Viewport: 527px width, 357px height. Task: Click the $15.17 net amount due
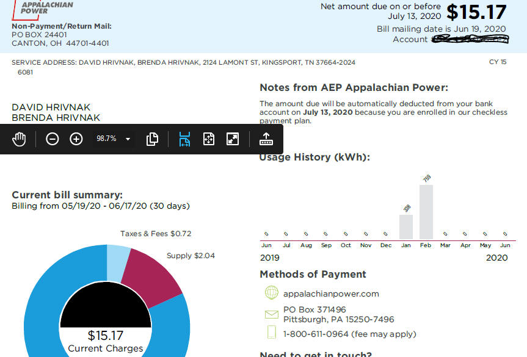pyautogui.click(x=476, y=12)
